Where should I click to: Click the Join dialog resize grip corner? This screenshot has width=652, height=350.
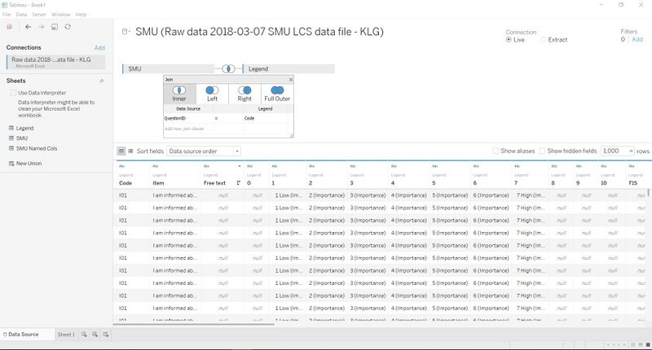[x=292, y=135]
